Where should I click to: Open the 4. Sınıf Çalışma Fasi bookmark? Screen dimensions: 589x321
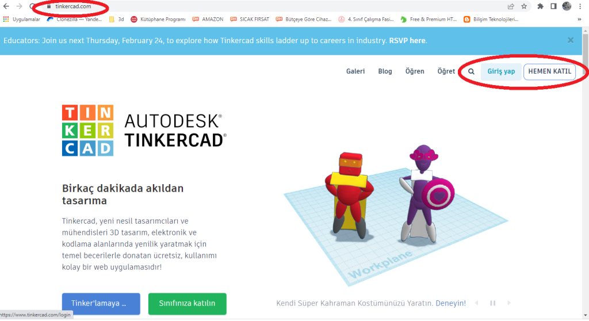[x=366, y=19]
